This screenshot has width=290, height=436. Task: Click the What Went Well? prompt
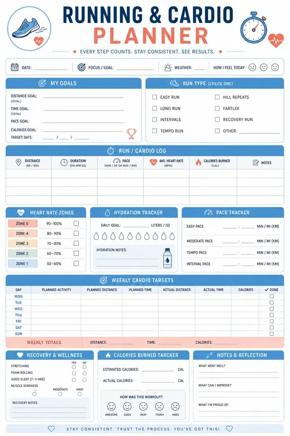point(212,366)
